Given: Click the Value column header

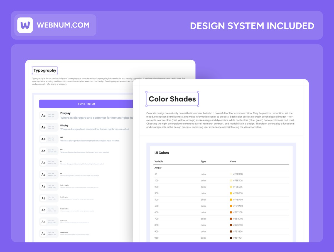Looking at the screenshot, I should pyautogui.click(x=233, y=161).
